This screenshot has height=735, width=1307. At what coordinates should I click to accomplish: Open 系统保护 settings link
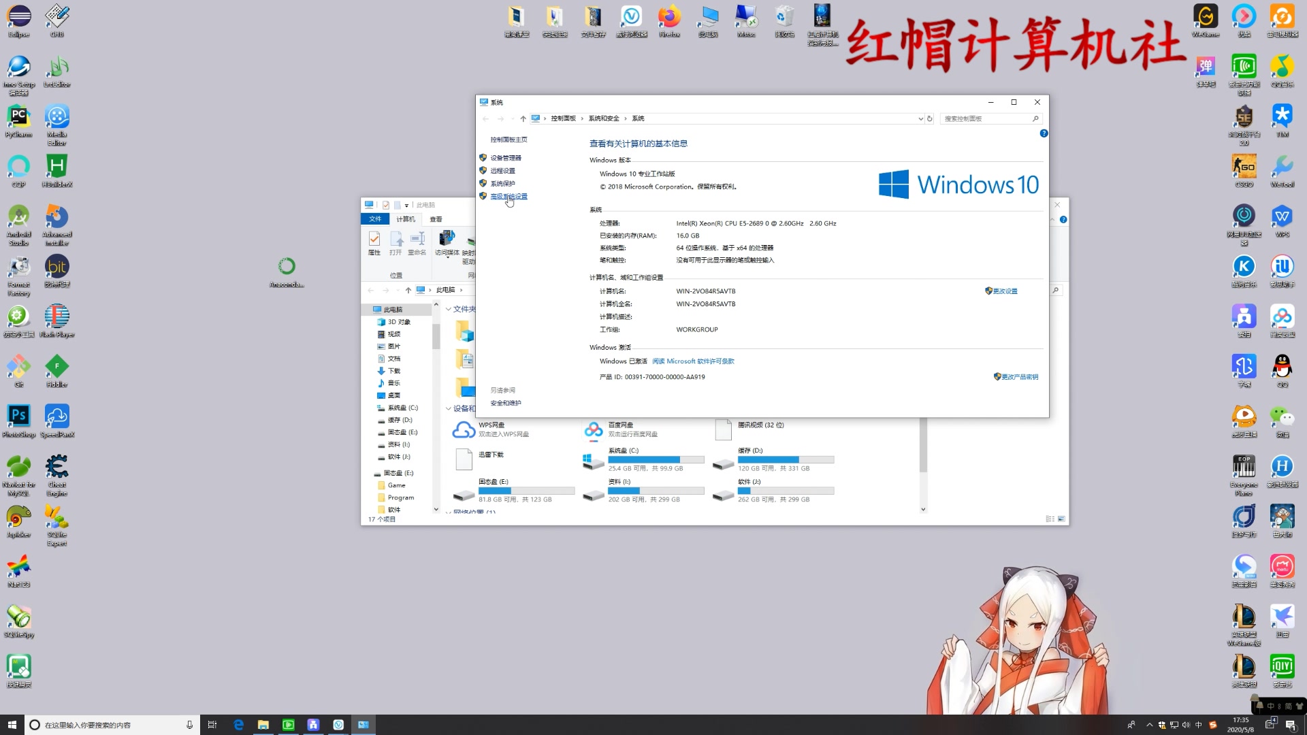(502, 183)
